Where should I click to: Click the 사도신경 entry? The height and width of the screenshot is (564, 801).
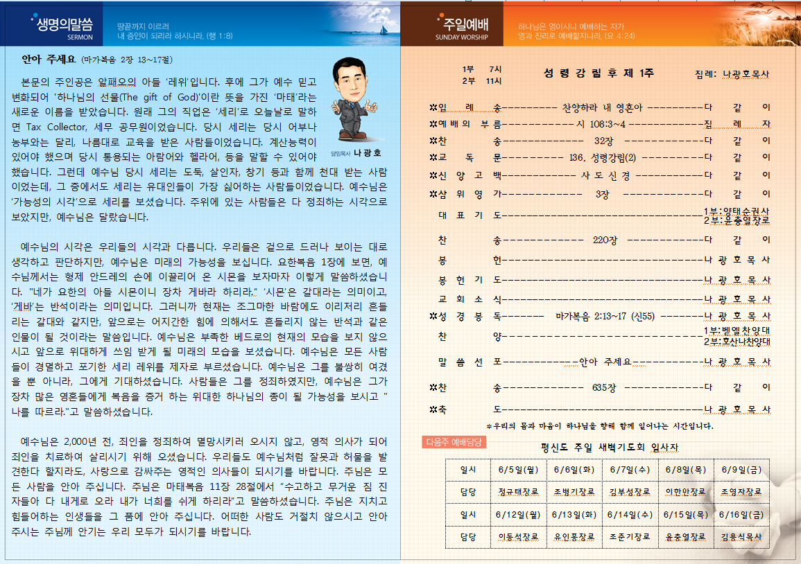(605, 175)
